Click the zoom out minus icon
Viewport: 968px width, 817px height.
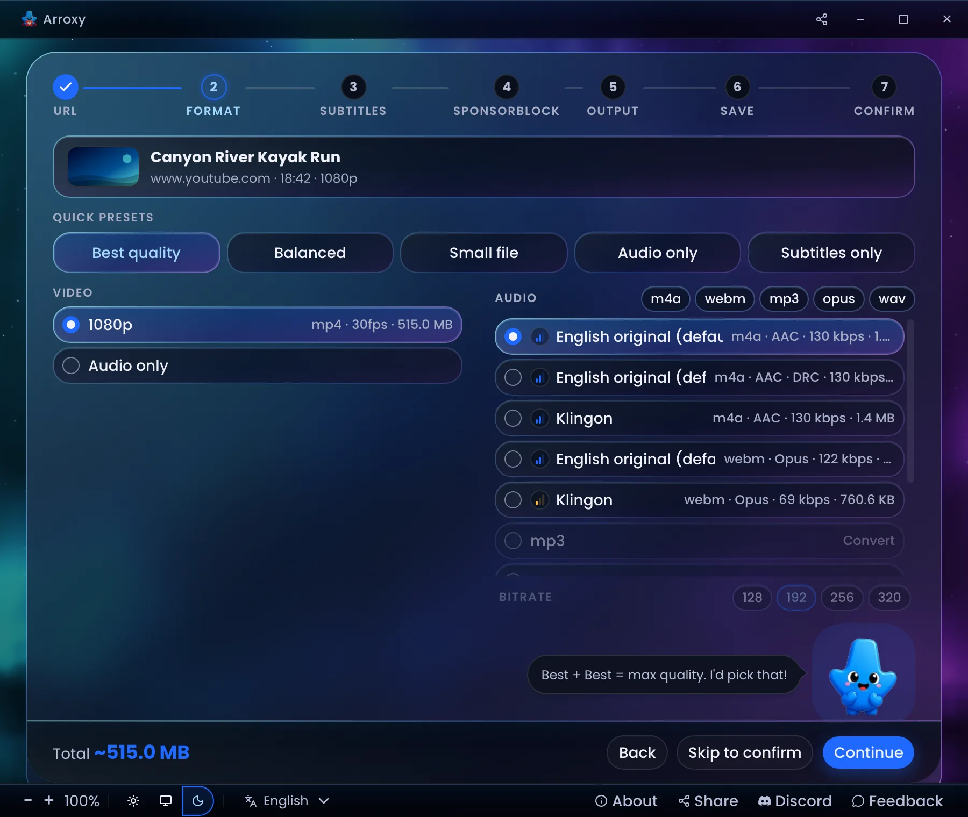click(28, 800)
